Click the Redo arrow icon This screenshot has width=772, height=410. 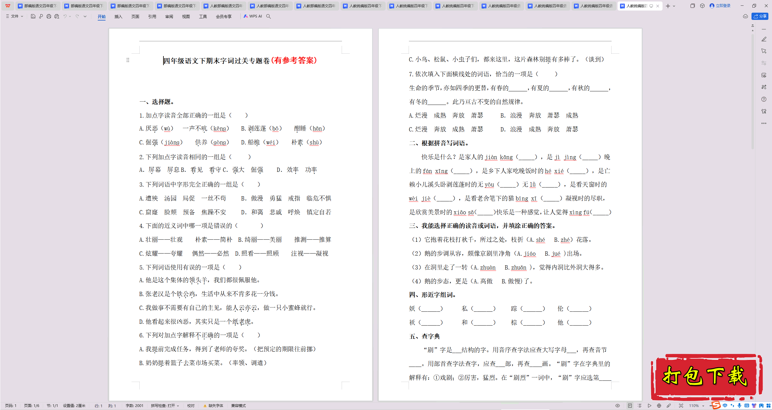coord(77,16)
